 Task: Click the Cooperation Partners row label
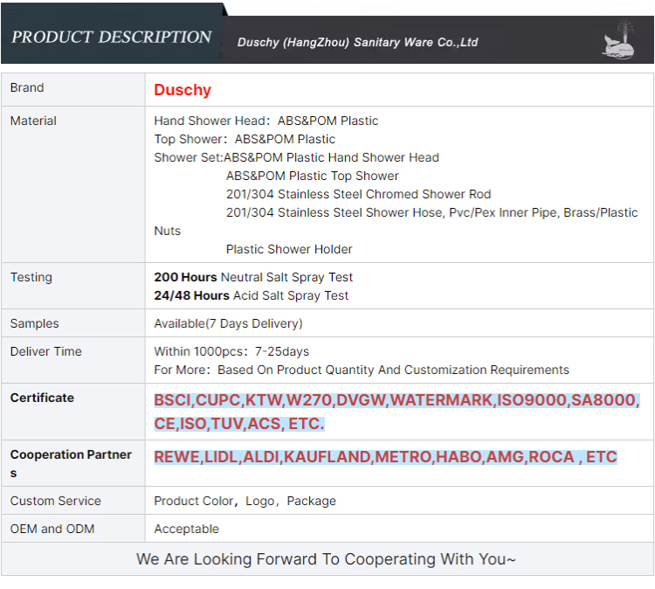pyautogui.click(x=71, y=463)
